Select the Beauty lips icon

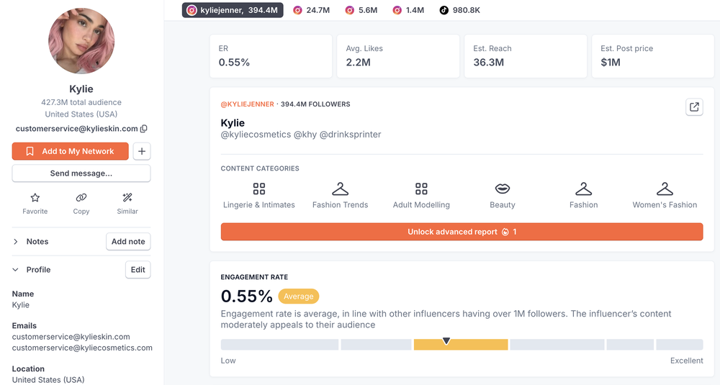pos(503,189)
